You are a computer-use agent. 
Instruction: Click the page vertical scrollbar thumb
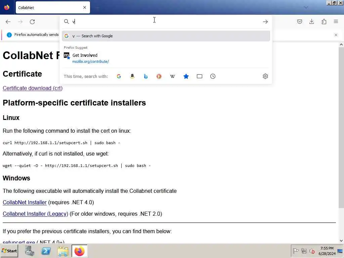coord(341,127)
